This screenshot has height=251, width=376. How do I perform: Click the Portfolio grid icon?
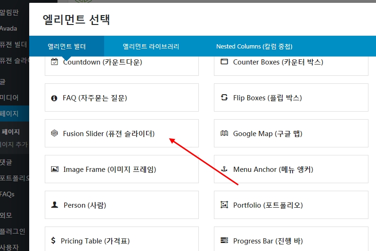point(224,205)
